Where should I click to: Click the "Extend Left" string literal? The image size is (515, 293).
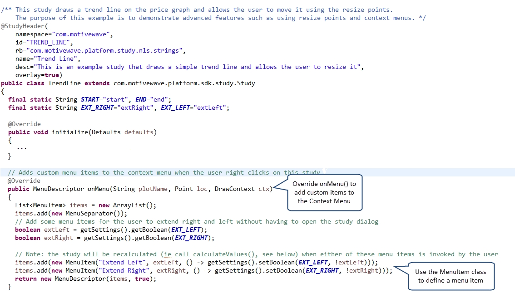[122, 263]
